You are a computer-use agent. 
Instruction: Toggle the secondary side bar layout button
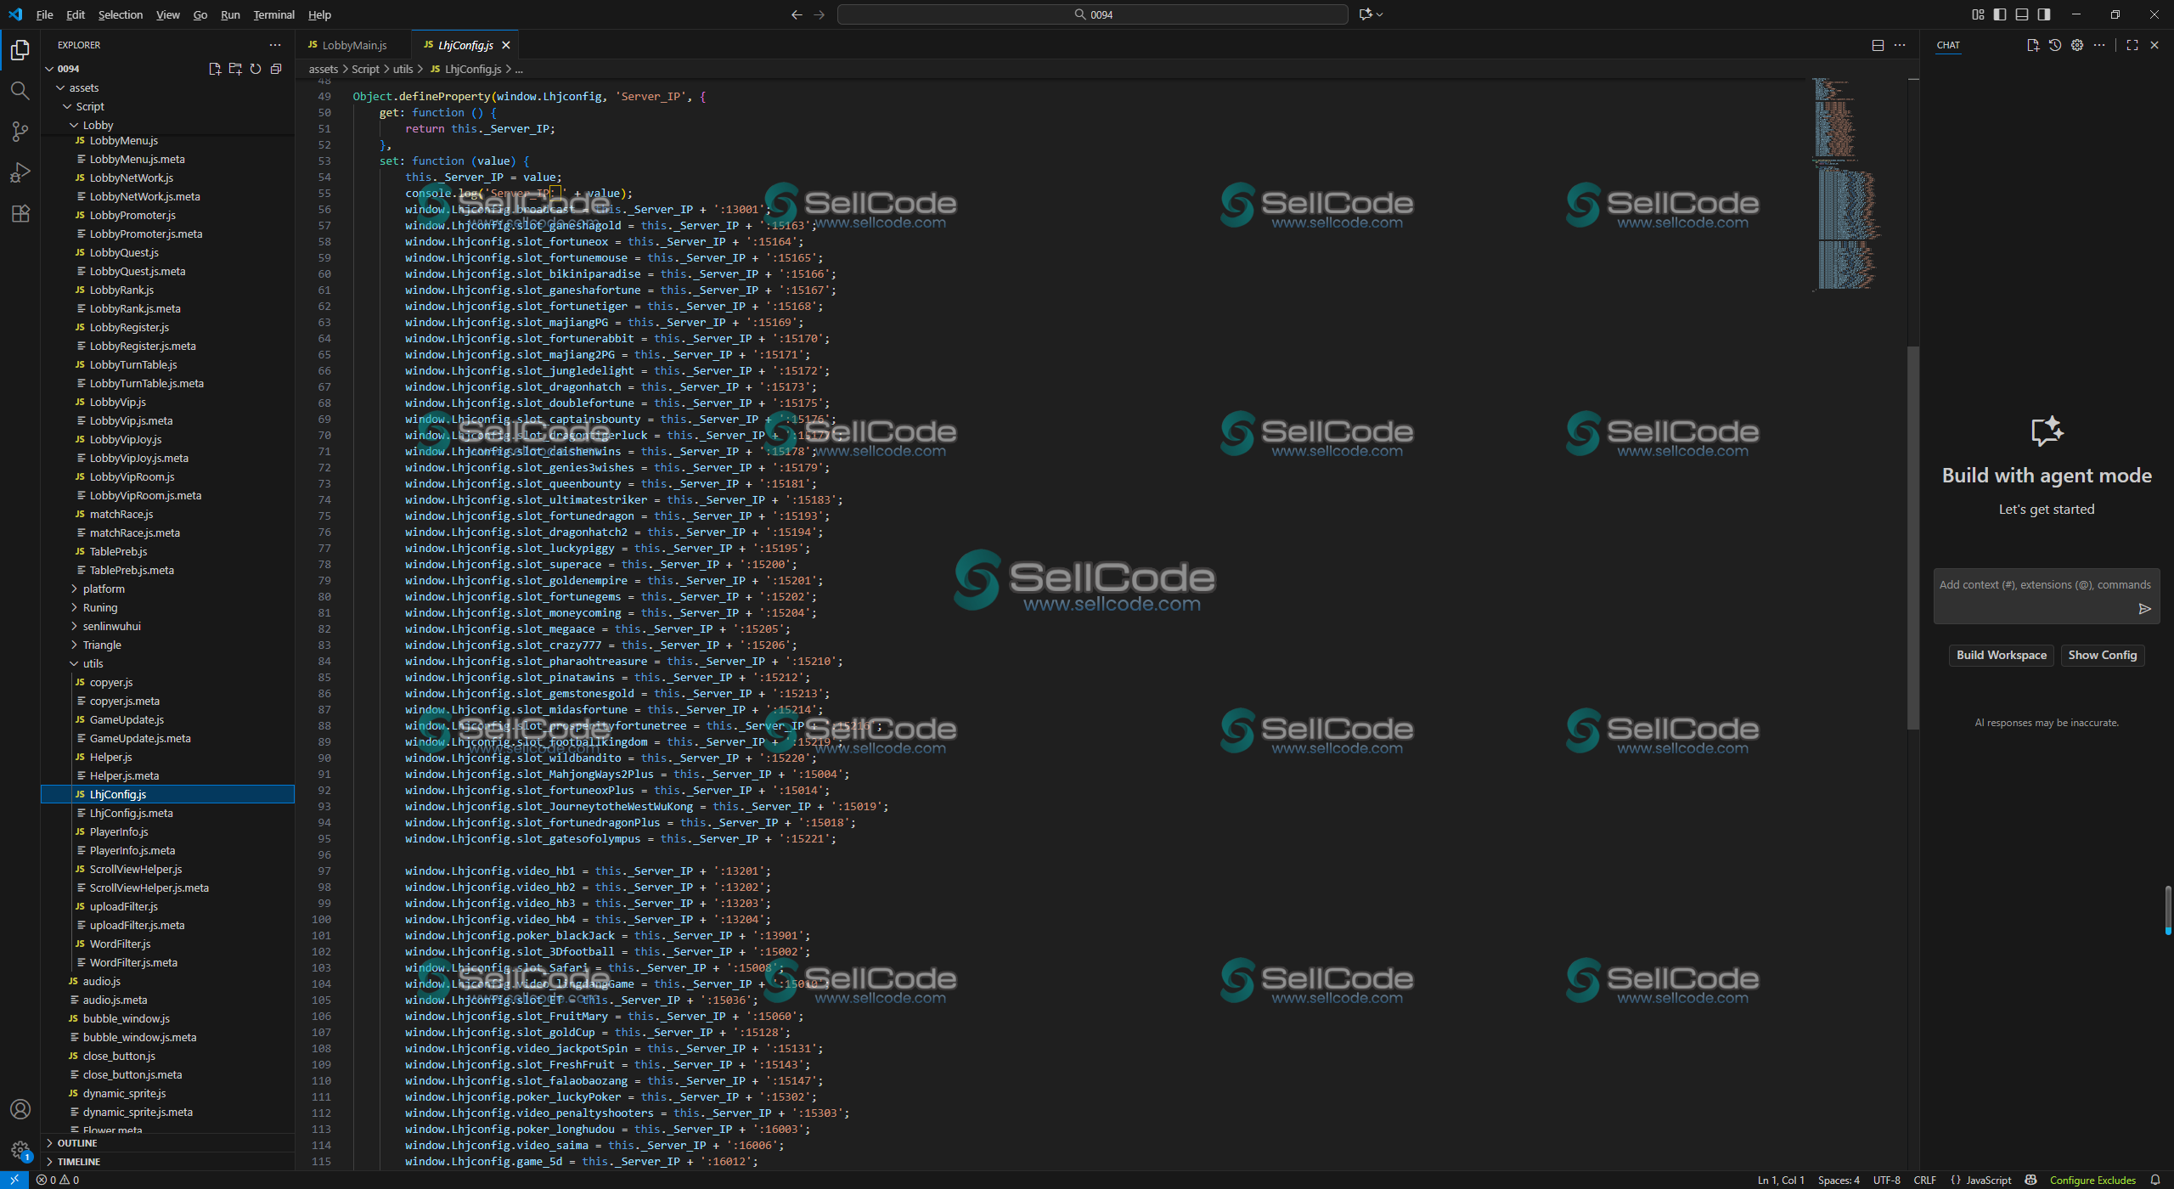(x=2044, y=14)
